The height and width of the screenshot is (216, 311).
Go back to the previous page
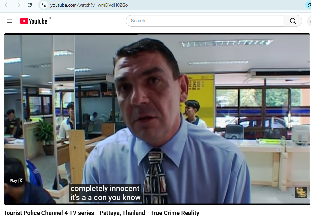coord(6,5)
